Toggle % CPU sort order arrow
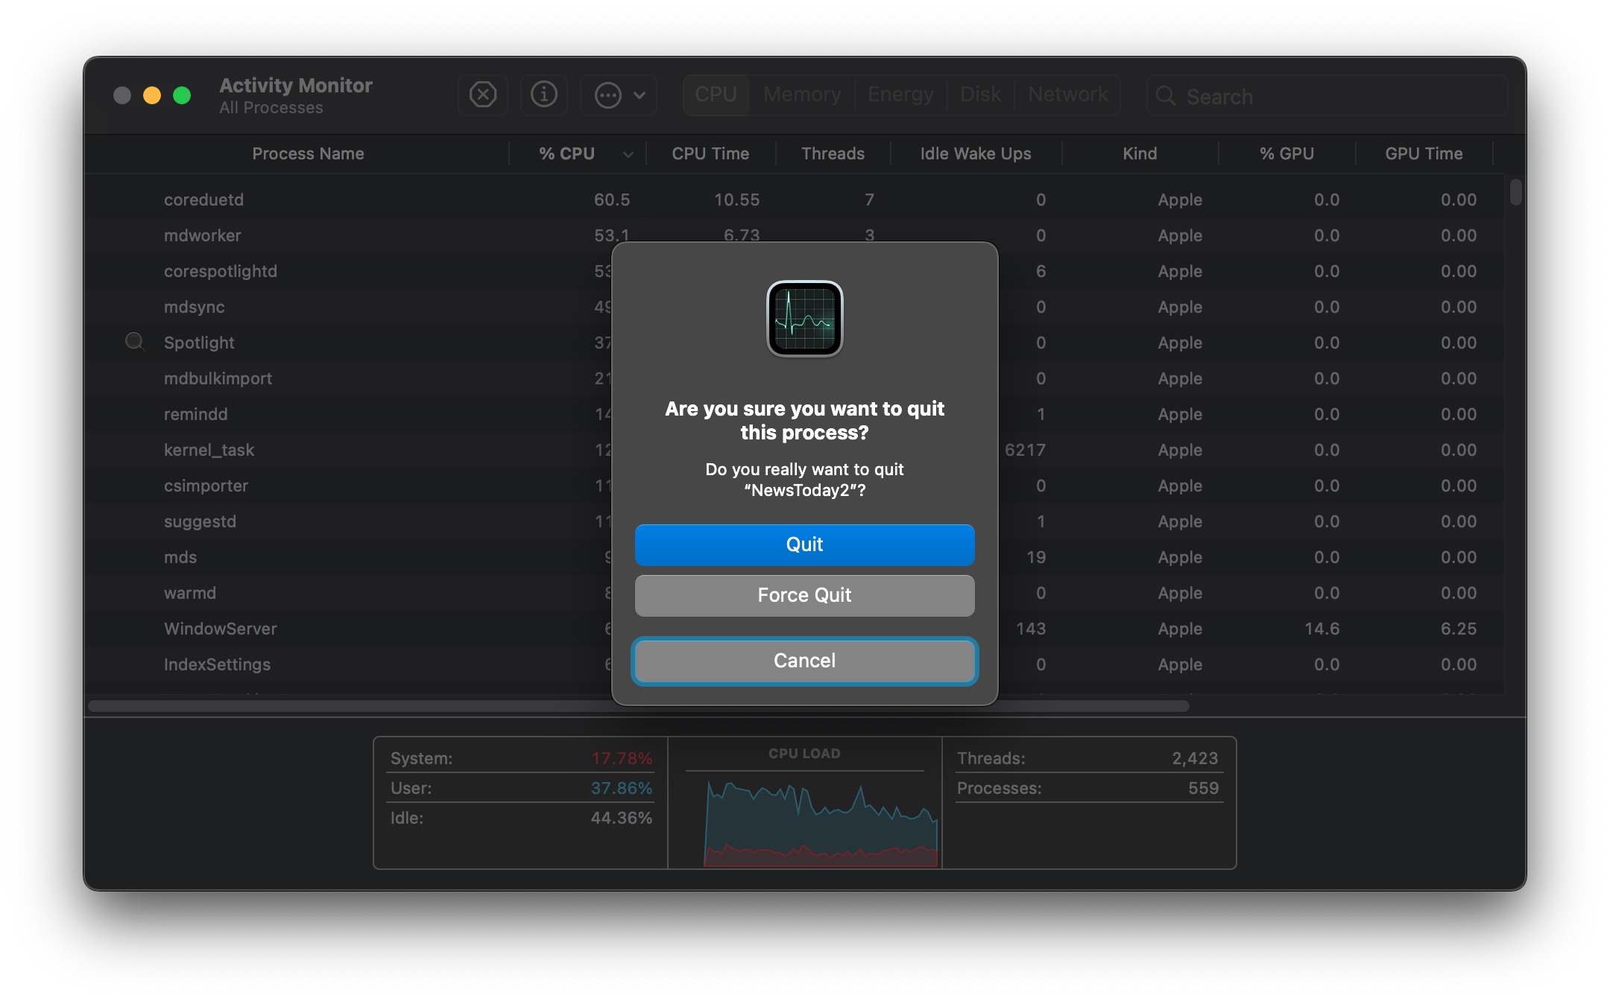1610x1001 pixels. [628, 154]
